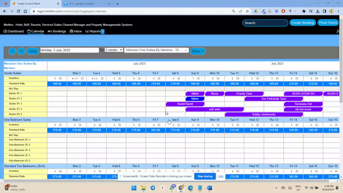Open Windows Start menu in taskbar
343x193 pixels.
[134, 188]
